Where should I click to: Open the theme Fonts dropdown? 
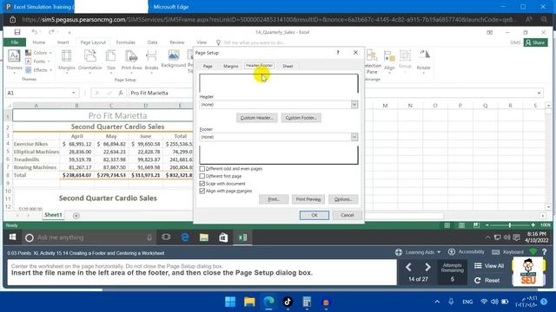38,62
